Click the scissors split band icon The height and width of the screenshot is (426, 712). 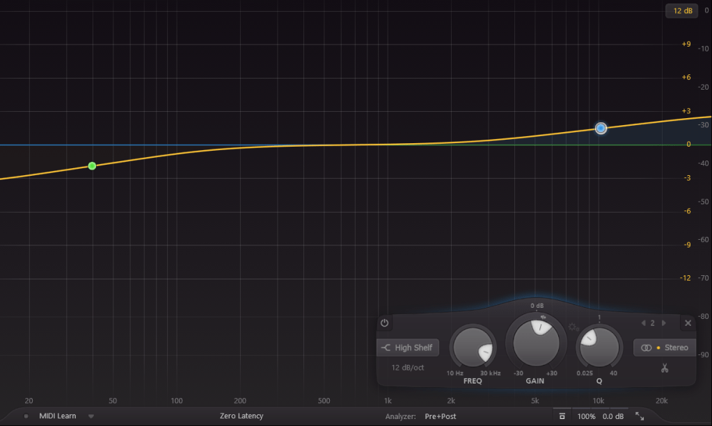665,368
